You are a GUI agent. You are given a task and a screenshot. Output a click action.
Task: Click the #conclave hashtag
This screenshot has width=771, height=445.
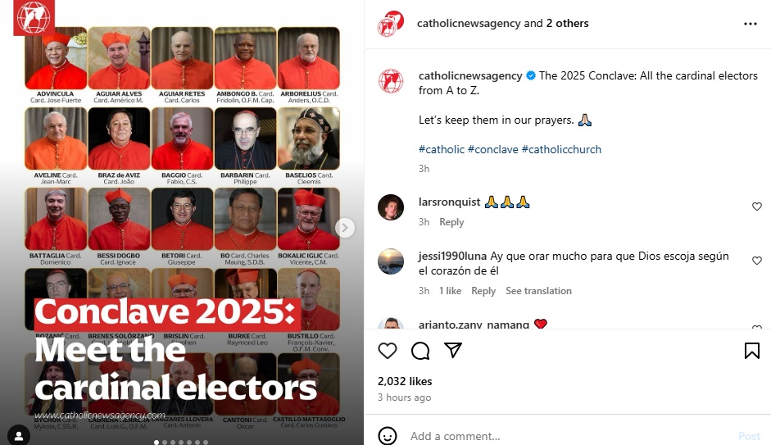tap(492, 149)
